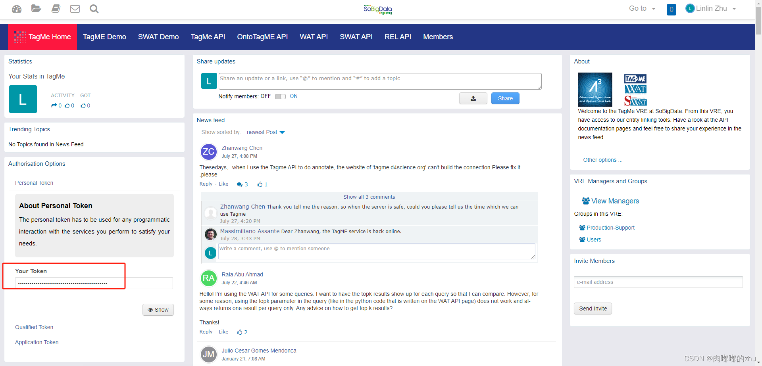The width and height of the screenshot is (762, 366).
Task: Open the SWAT API tab
Action: point(356,37)
